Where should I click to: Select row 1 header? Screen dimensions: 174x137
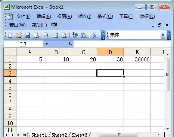10,59
